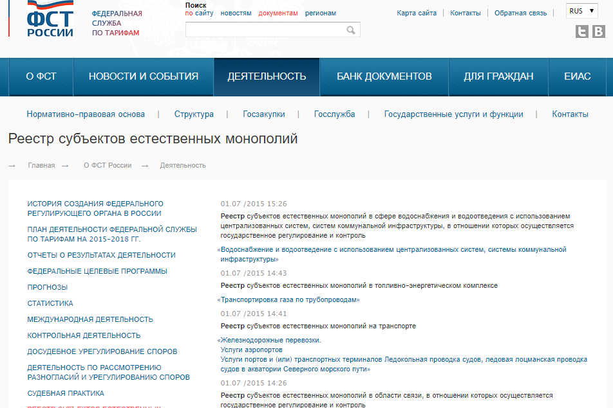613x408 pixels.
Task: Open Обратная связь link
Action: pyautogui.click(x=520, y=12)
